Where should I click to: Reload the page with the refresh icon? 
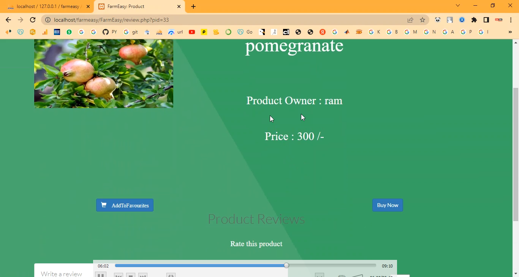click(x=33, y=20)
